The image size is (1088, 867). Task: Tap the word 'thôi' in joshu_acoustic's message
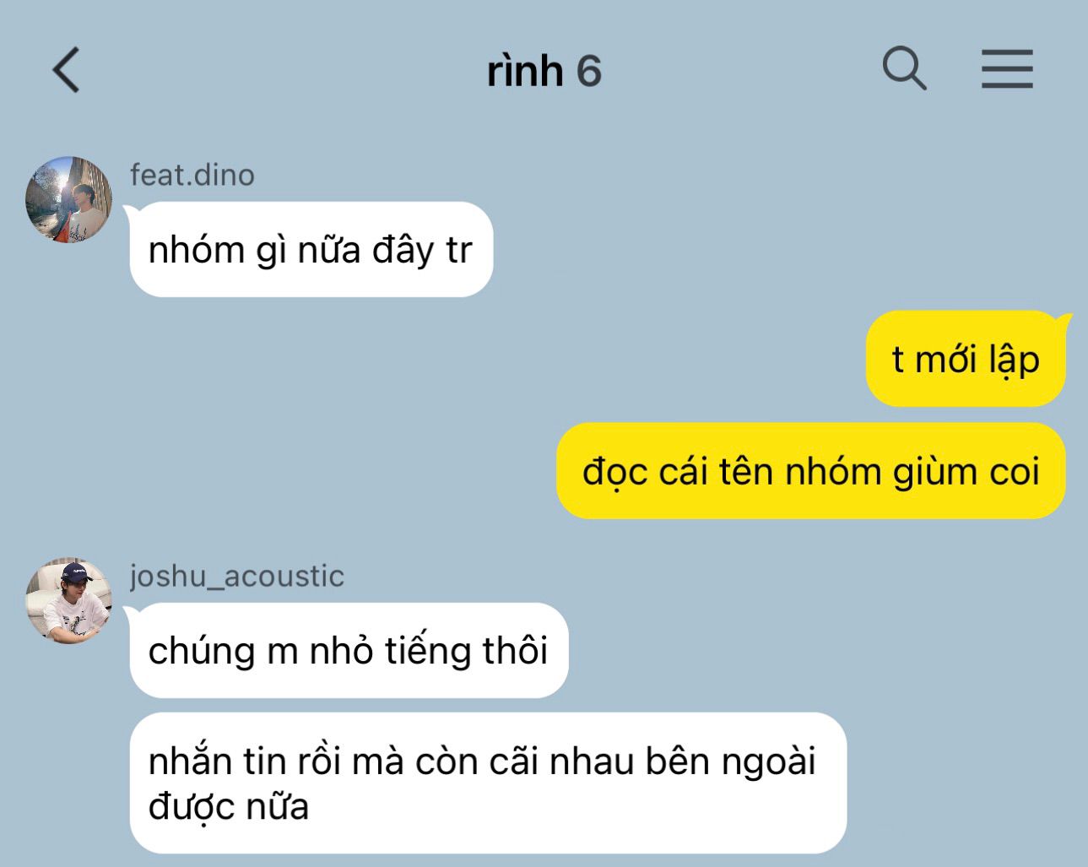click(515, 651)
